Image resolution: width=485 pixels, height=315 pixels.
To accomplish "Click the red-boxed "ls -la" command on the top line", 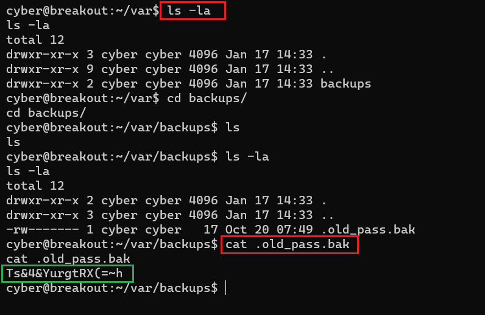I will [193, 10].
